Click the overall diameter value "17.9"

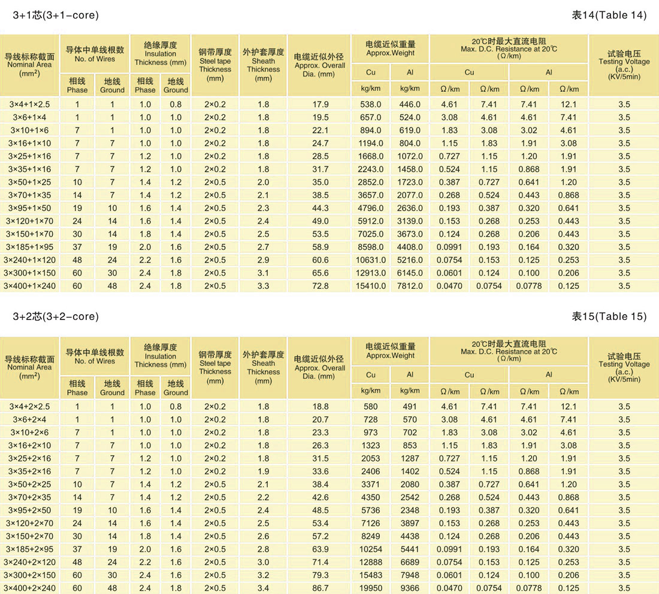(321, 104)
